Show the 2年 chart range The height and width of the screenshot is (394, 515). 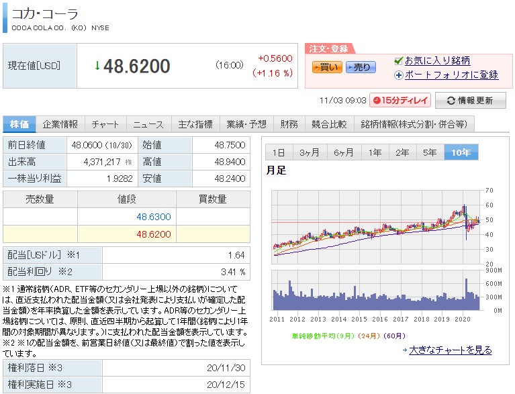(x=402, y=152)
